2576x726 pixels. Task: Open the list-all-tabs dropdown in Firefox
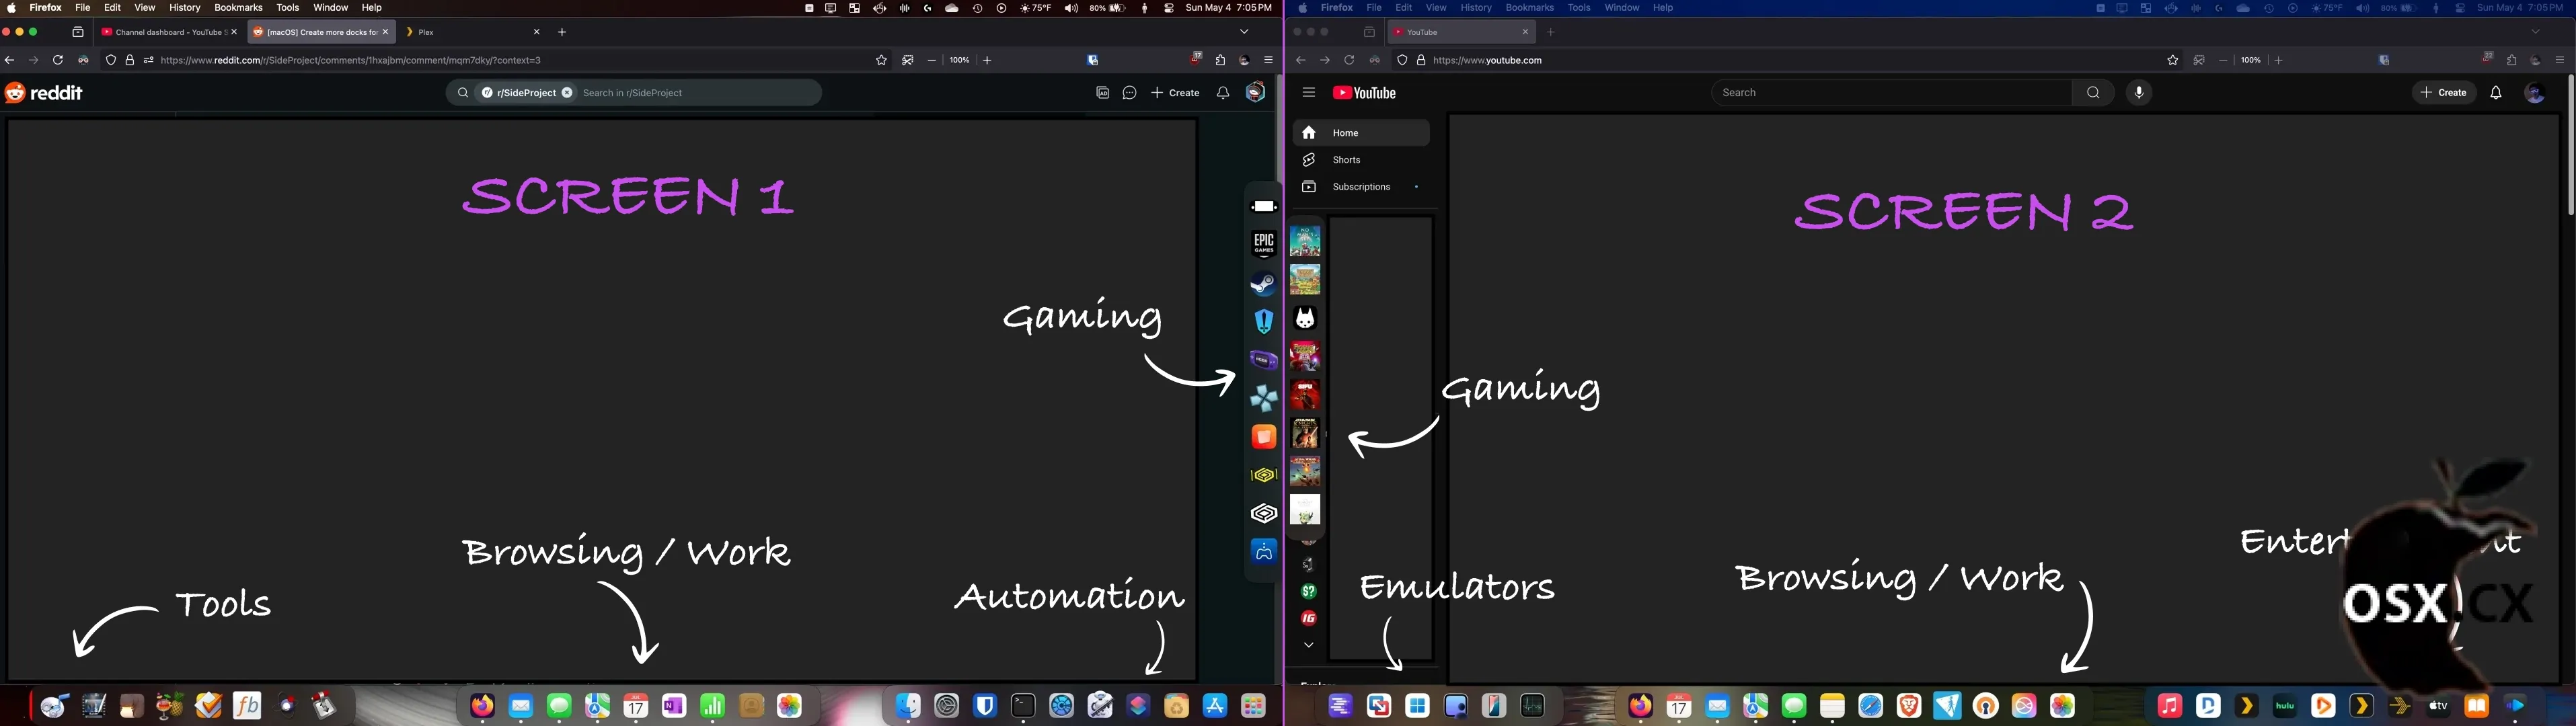(x=1244, y=31)
